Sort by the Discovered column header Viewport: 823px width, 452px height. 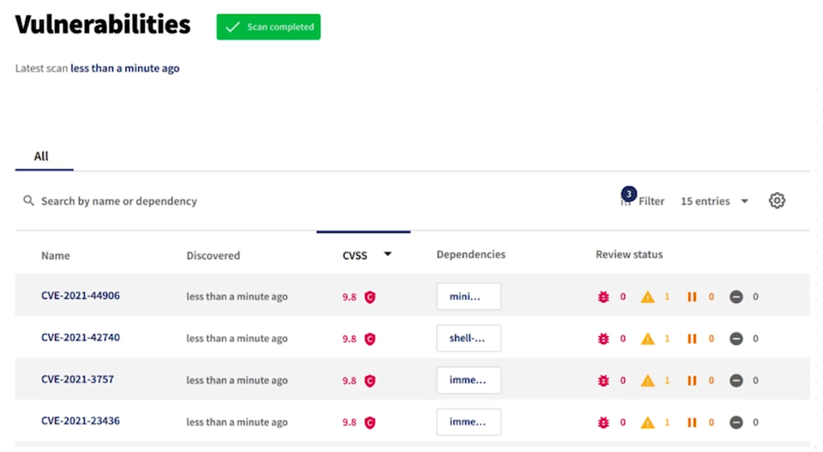click(x=213, y=255)
